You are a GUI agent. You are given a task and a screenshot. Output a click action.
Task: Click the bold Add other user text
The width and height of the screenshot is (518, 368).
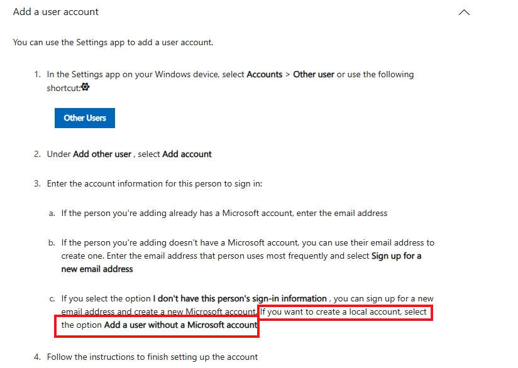coord(102,154)
